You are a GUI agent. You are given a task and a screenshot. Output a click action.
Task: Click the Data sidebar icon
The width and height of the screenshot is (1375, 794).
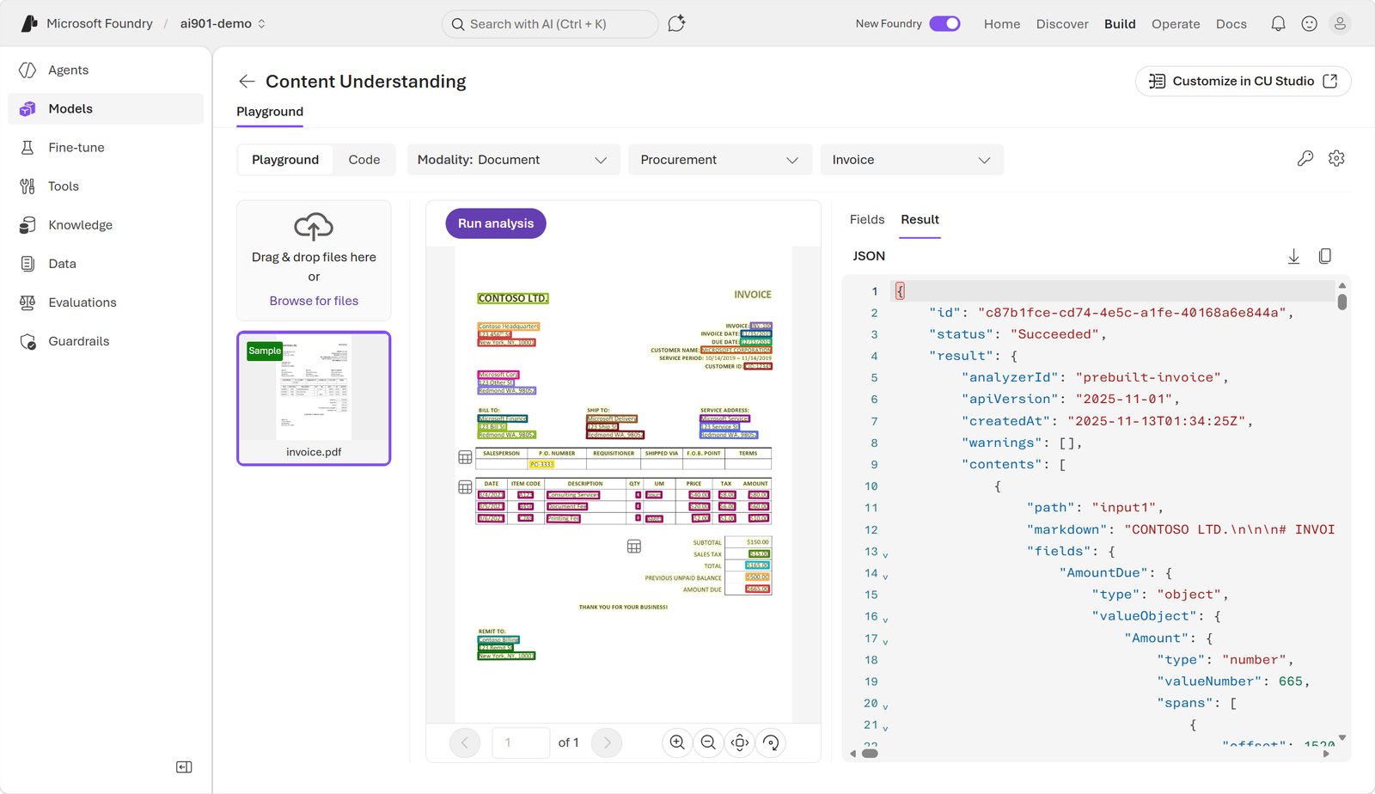[27, 263]
